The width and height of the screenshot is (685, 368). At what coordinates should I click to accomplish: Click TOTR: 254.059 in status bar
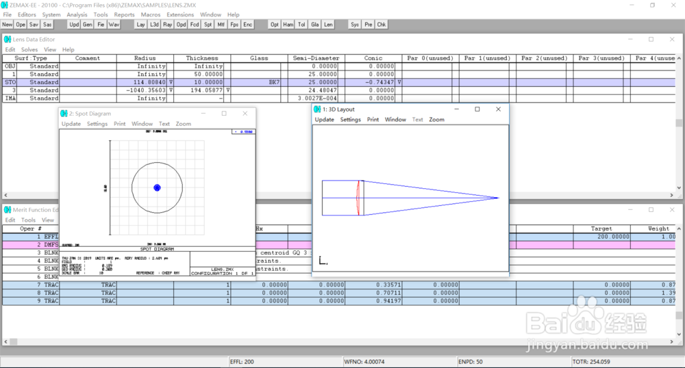pyautogui.click(x=591, y=361)
